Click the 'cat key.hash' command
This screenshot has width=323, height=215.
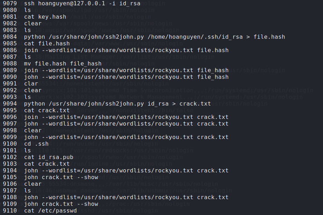click(45, 17)
